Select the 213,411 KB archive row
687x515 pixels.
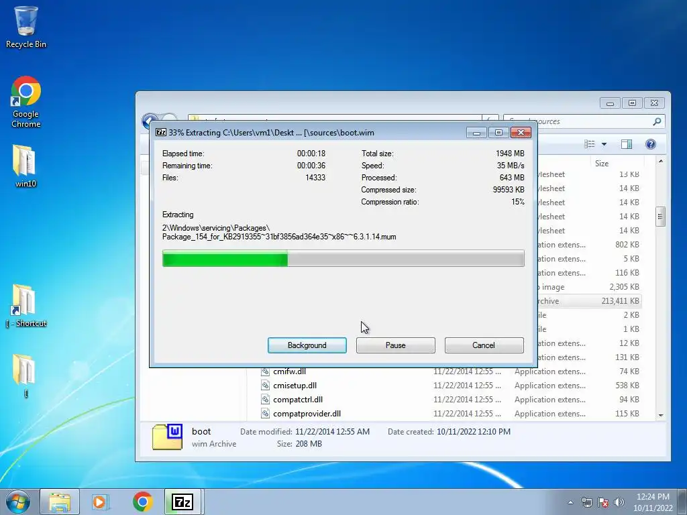tap(589, 301)
